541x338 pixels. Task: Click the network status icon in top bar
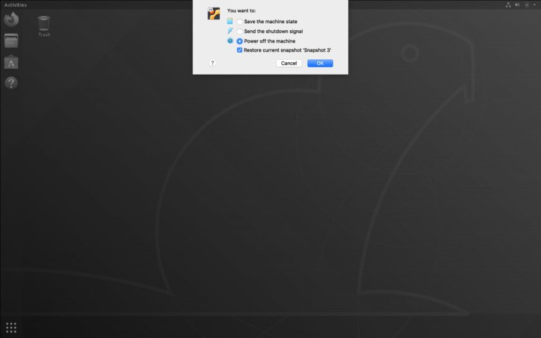pyautogui.click(x=508, y=5)
